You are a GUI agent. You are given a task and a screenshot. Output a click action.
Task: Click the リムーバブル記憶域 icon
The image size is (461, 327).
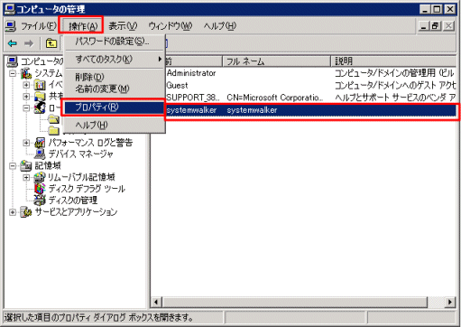(40, 177)
